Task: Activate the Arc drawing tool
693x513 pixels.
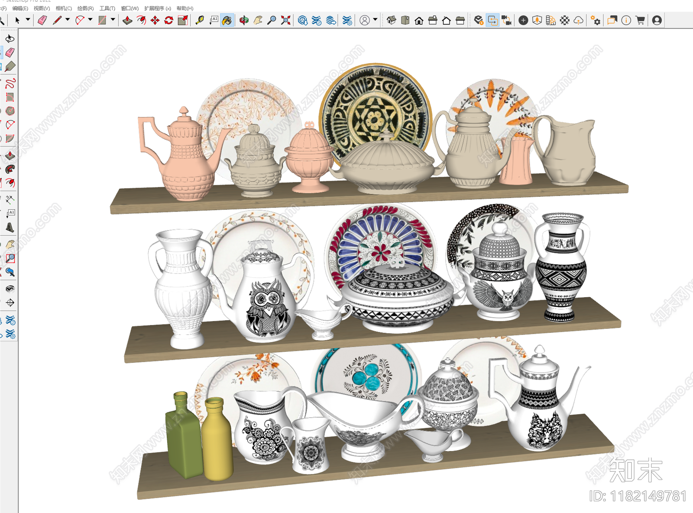Action: pyautogui.click(x=80, y=20)
